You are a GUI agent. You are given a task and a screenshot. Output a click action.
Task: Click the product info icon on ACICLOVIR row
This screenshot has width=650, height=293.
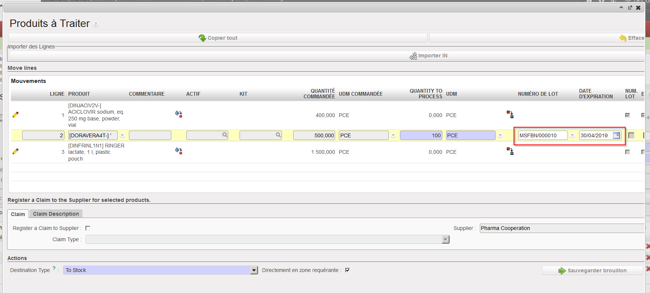[x=178, y=114]
